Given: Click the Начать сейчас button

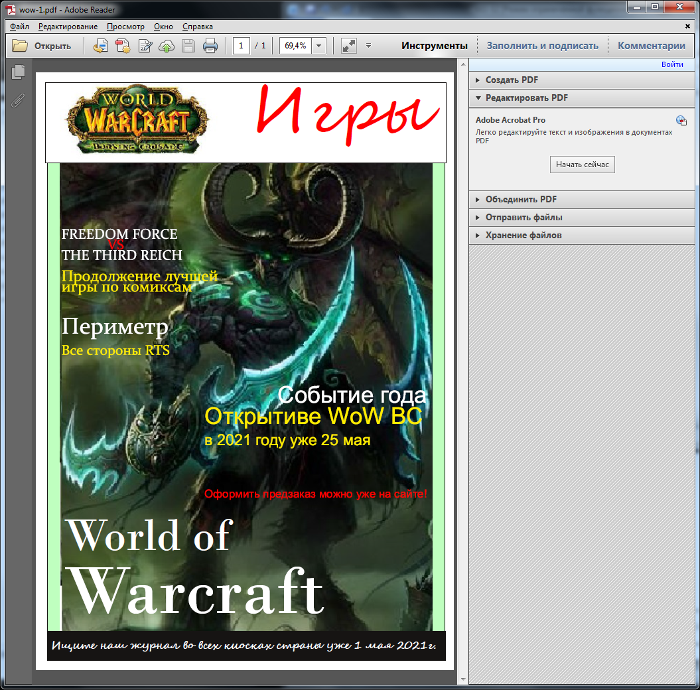Looking at the screenshot, I should (582, 165).
